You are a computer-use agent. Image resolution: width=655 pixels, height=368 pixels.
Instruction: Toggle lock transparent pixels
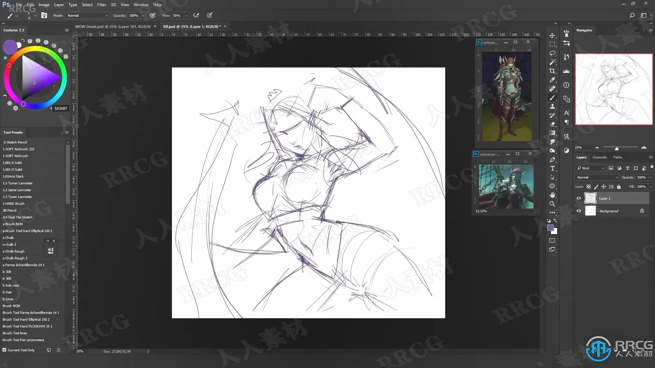[x=588, y=187]
